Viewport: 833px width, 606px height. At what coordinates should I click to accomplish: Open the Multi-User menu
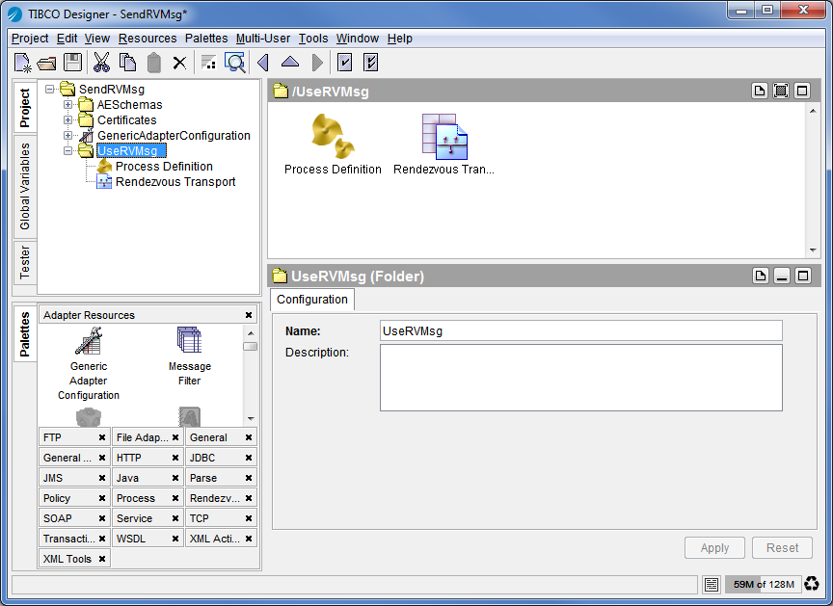click(x=263, y=39)
